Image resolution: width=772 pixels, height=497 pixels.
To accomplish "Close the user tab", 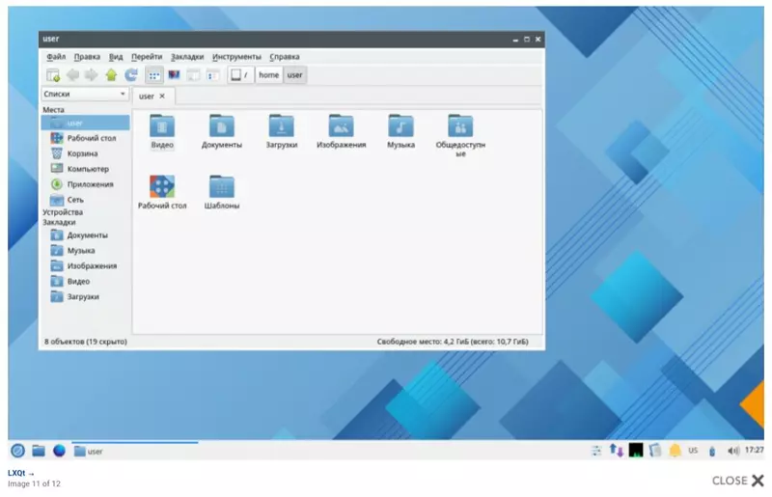I will coord(162,97).
